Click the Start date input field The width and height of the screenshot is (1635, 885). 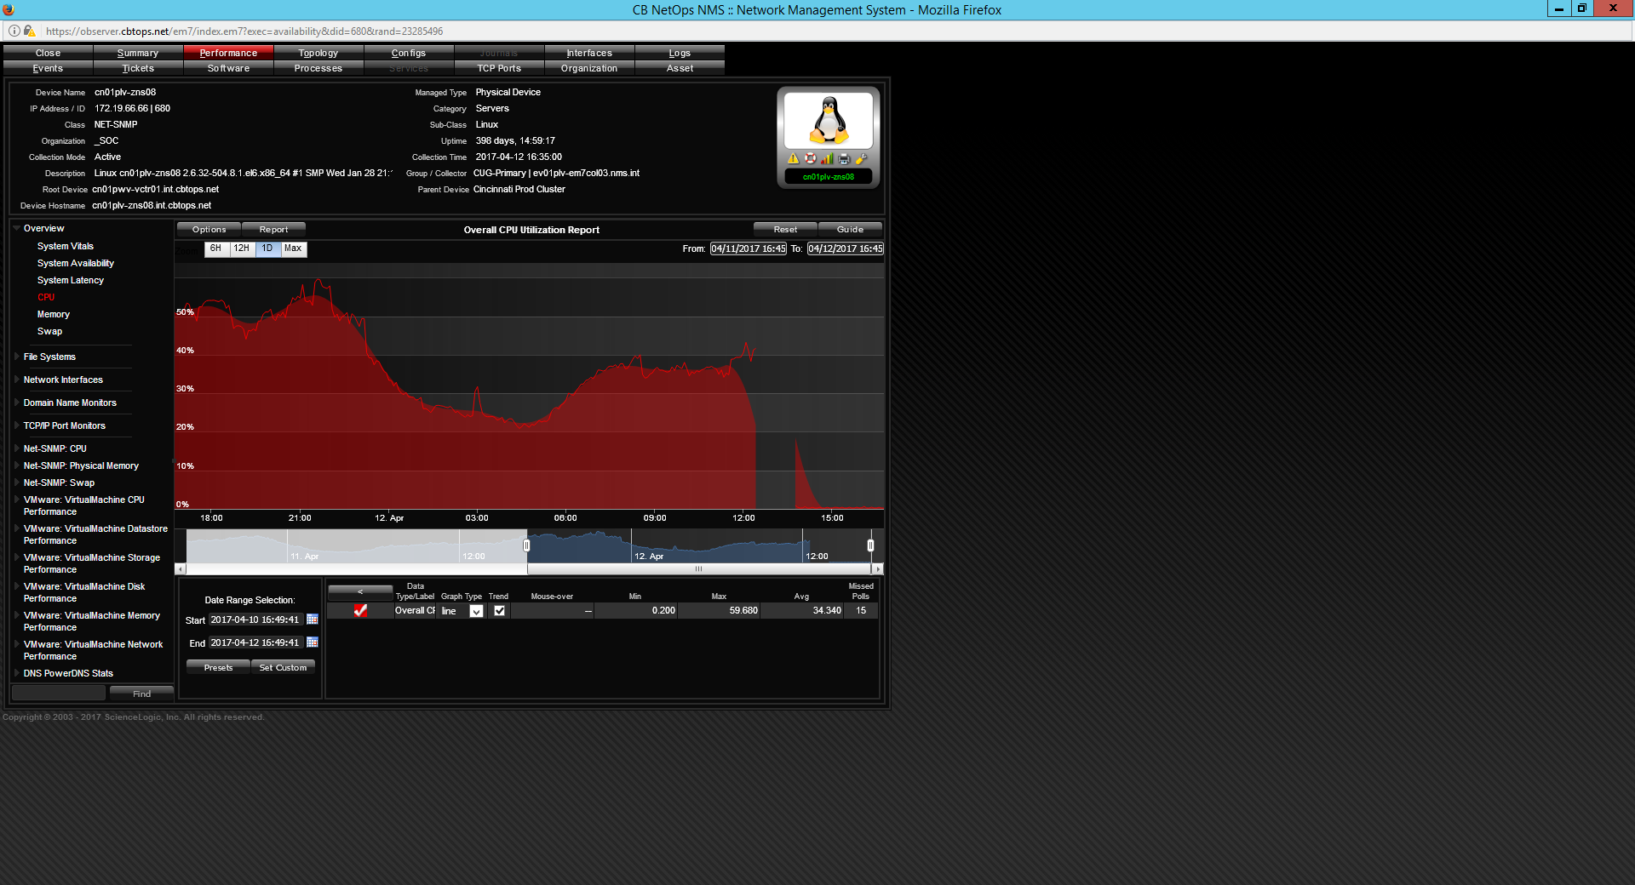point(255,619)
